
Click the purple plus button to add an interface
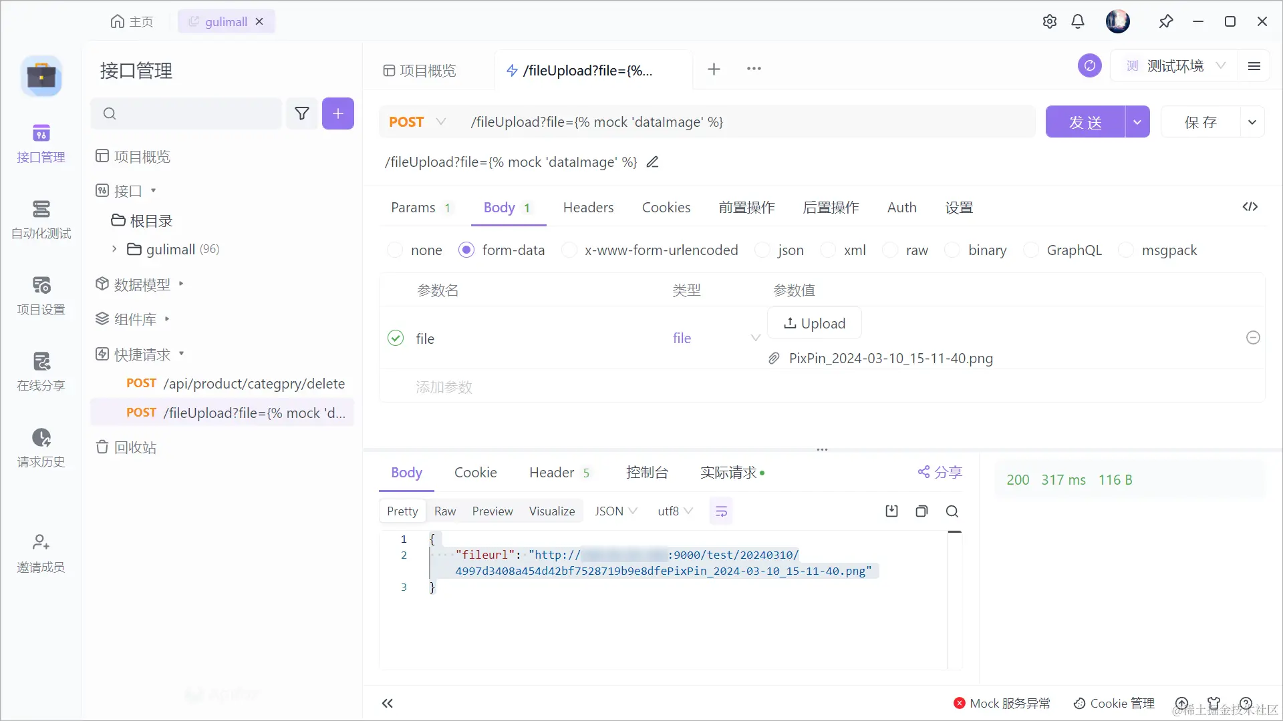tap(338, 113)
